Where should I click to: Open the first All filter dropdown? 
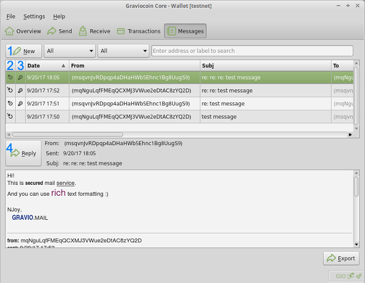pyautogui.click(x=70, y=51)
